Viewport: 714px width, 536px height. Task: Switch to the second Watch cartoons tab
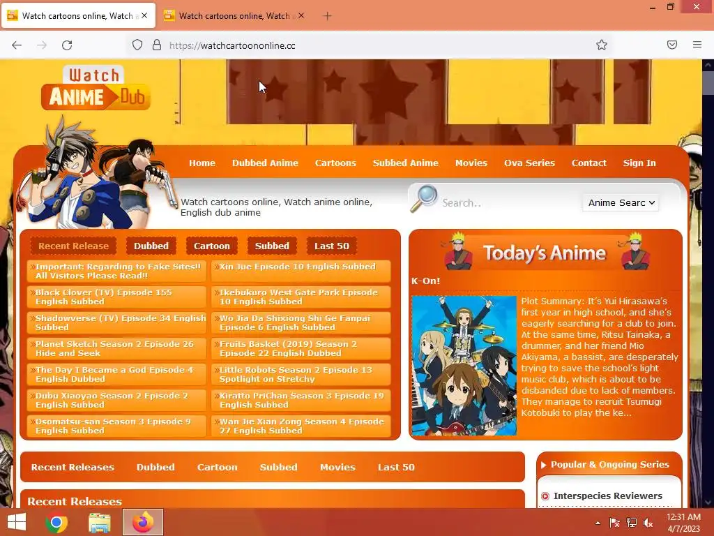pos(234,16)
